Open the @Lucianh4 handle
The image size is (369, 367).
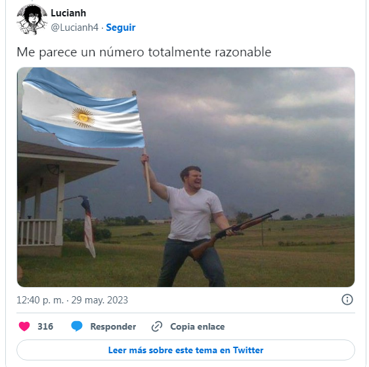click(x=75, y=28)
